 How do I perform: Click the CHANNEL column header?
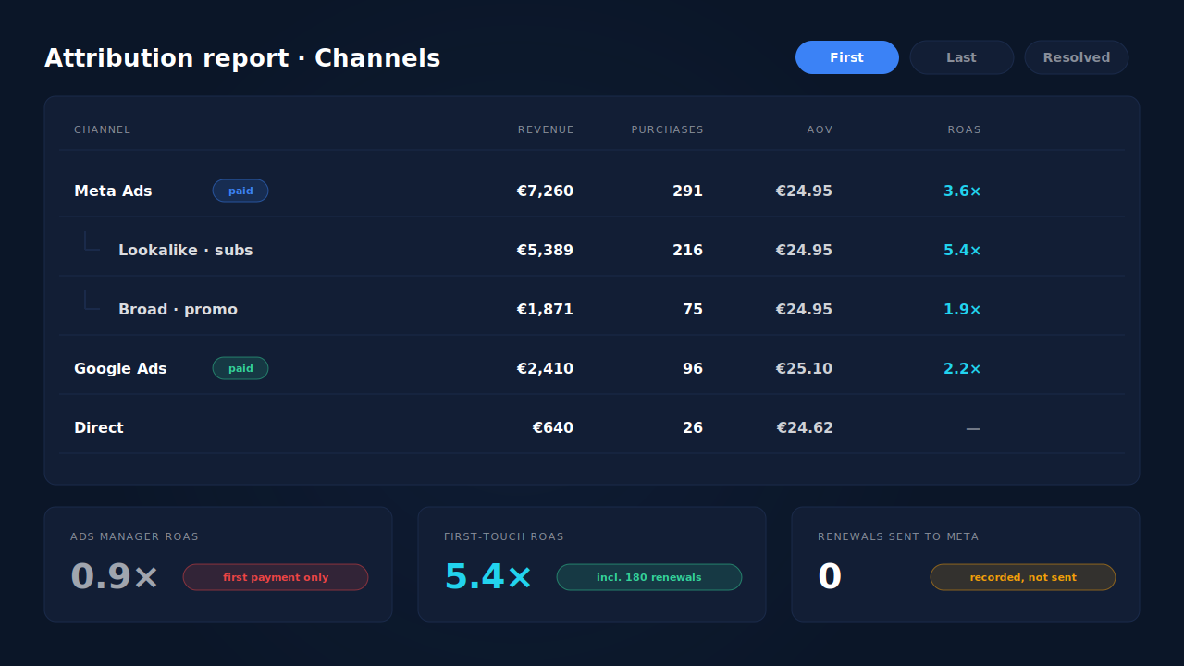[102, 129]
